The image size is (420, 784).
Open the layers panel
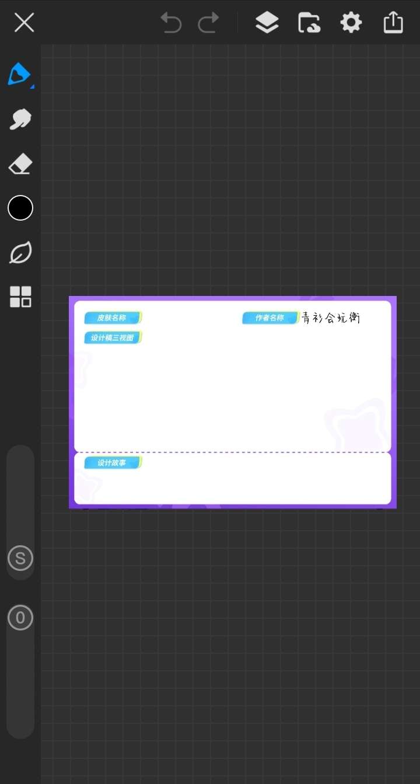point(267,23)
